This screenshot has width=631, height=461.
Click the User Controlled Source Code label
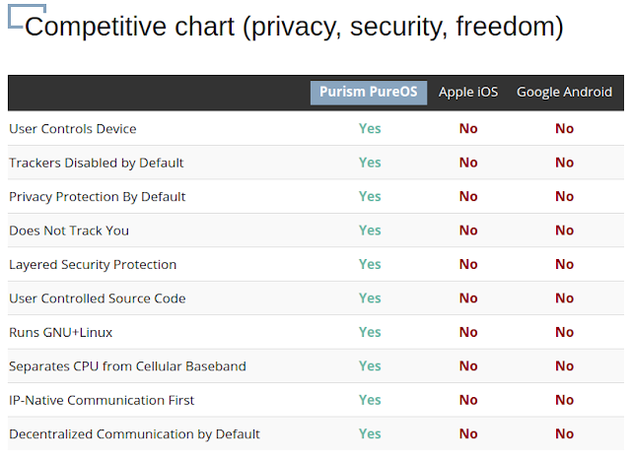(98, 298)
